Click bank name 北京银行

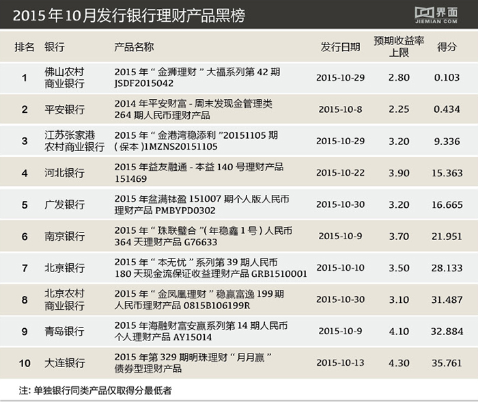[x=65, y=268]
